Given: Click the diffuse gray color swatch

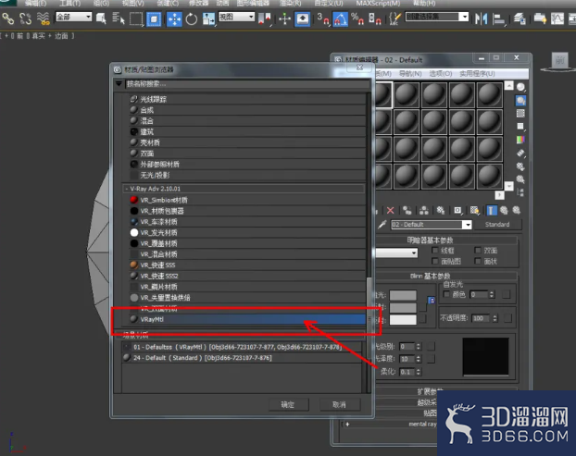Looking at the screenshot, I should pos(403,307).
